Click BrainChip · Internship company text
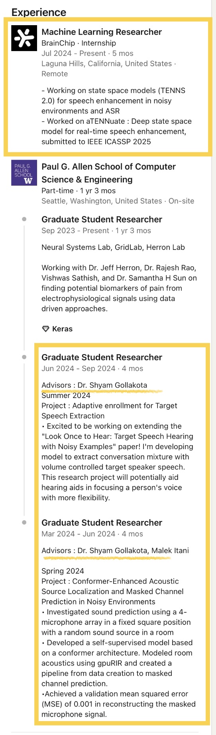This screenshot has height=735, width=216. tap(79, 43)
